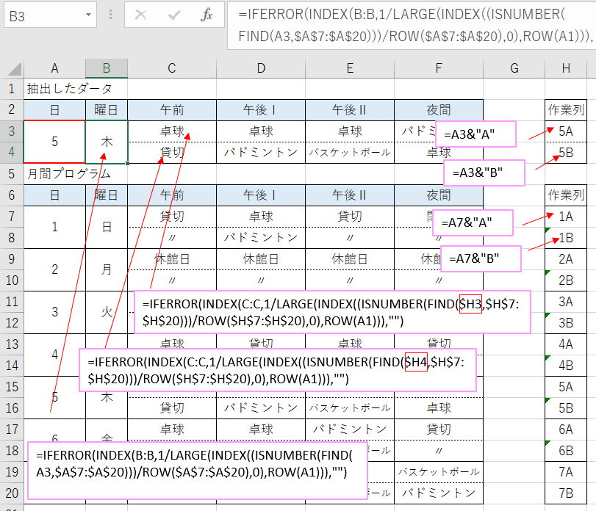Select row 15 header
This screenshot has width=596, height=511.
pyautogui.click(x=10, y=387)
